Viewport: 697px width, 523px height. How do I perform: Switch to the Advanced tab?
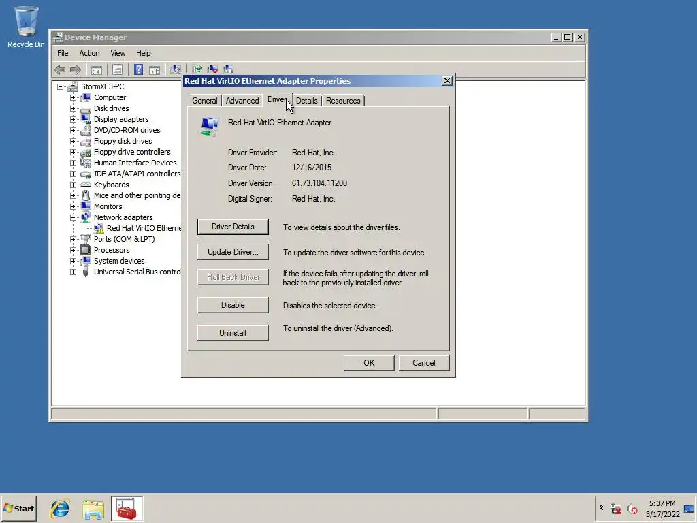point(242,101)
